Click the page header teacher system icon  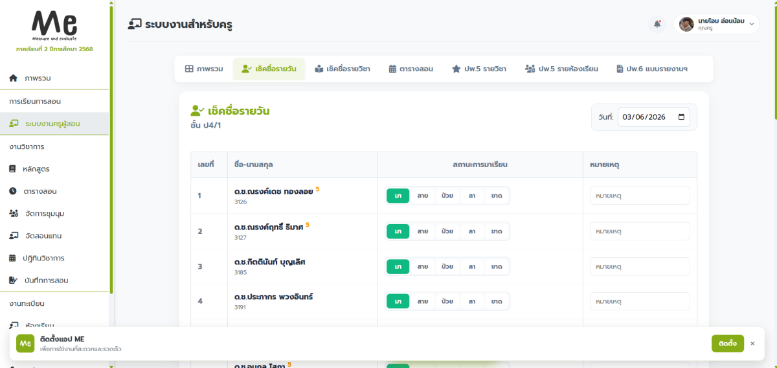pos(135,25)
